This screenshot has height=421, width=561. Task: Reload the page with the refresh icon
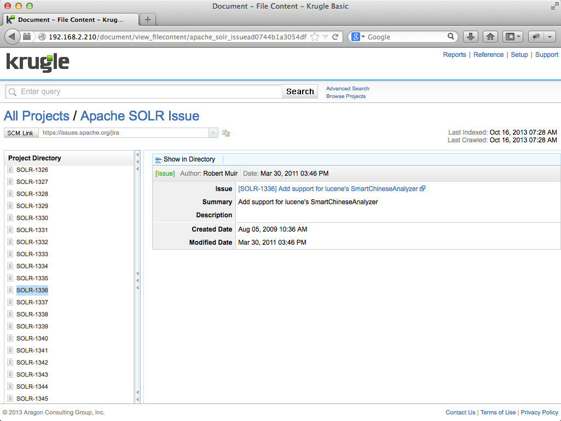(x=336, y=37)
